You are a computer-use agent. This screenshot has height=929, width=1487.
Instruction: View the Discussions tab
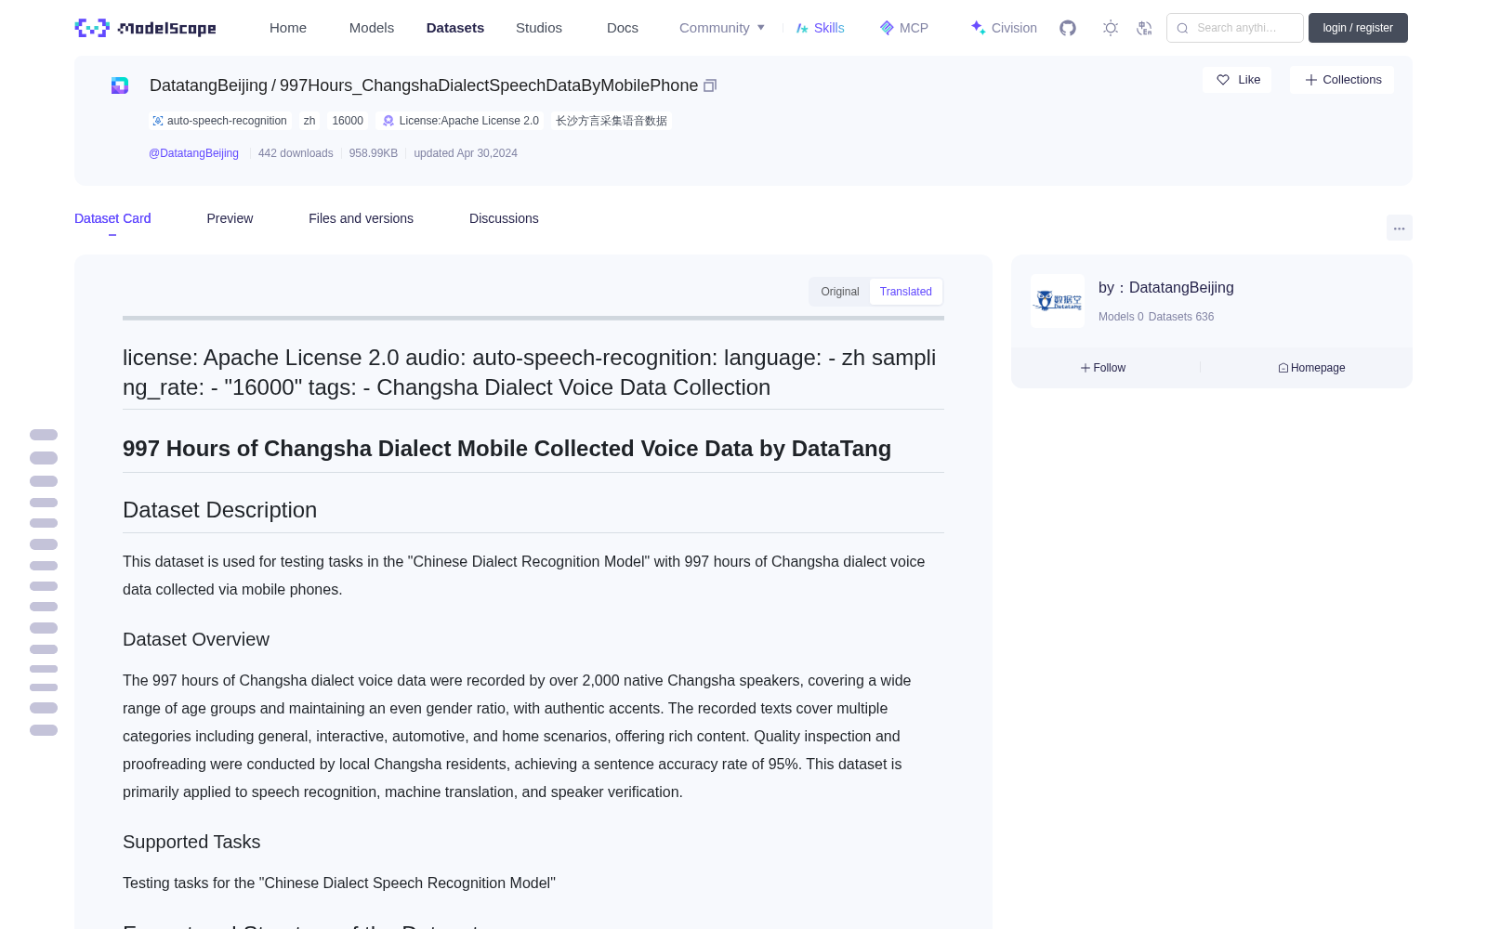pyautogui.click(x=504, y=218)
